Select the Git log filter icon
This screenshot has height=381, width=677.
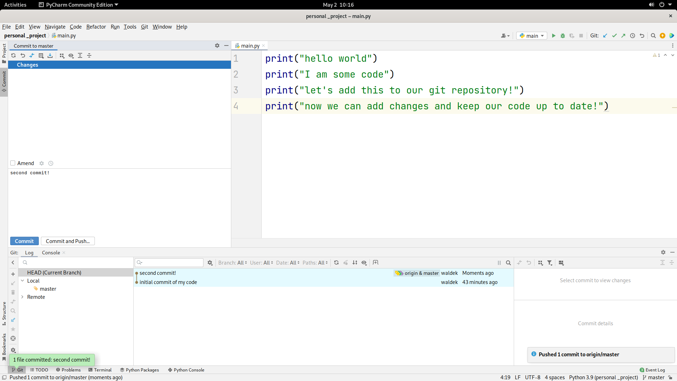(550, 262)
